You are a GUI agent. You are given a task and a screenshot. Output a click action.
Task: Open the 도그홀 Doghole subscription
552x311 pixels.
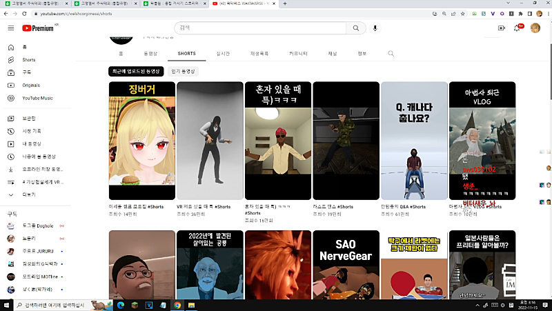click(x=36, y=226)
